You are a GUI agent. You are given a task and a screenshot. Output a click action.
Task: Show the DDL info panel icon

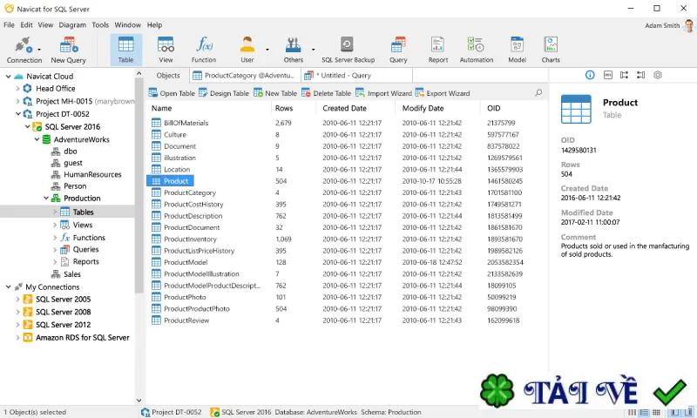coord(607,75)
